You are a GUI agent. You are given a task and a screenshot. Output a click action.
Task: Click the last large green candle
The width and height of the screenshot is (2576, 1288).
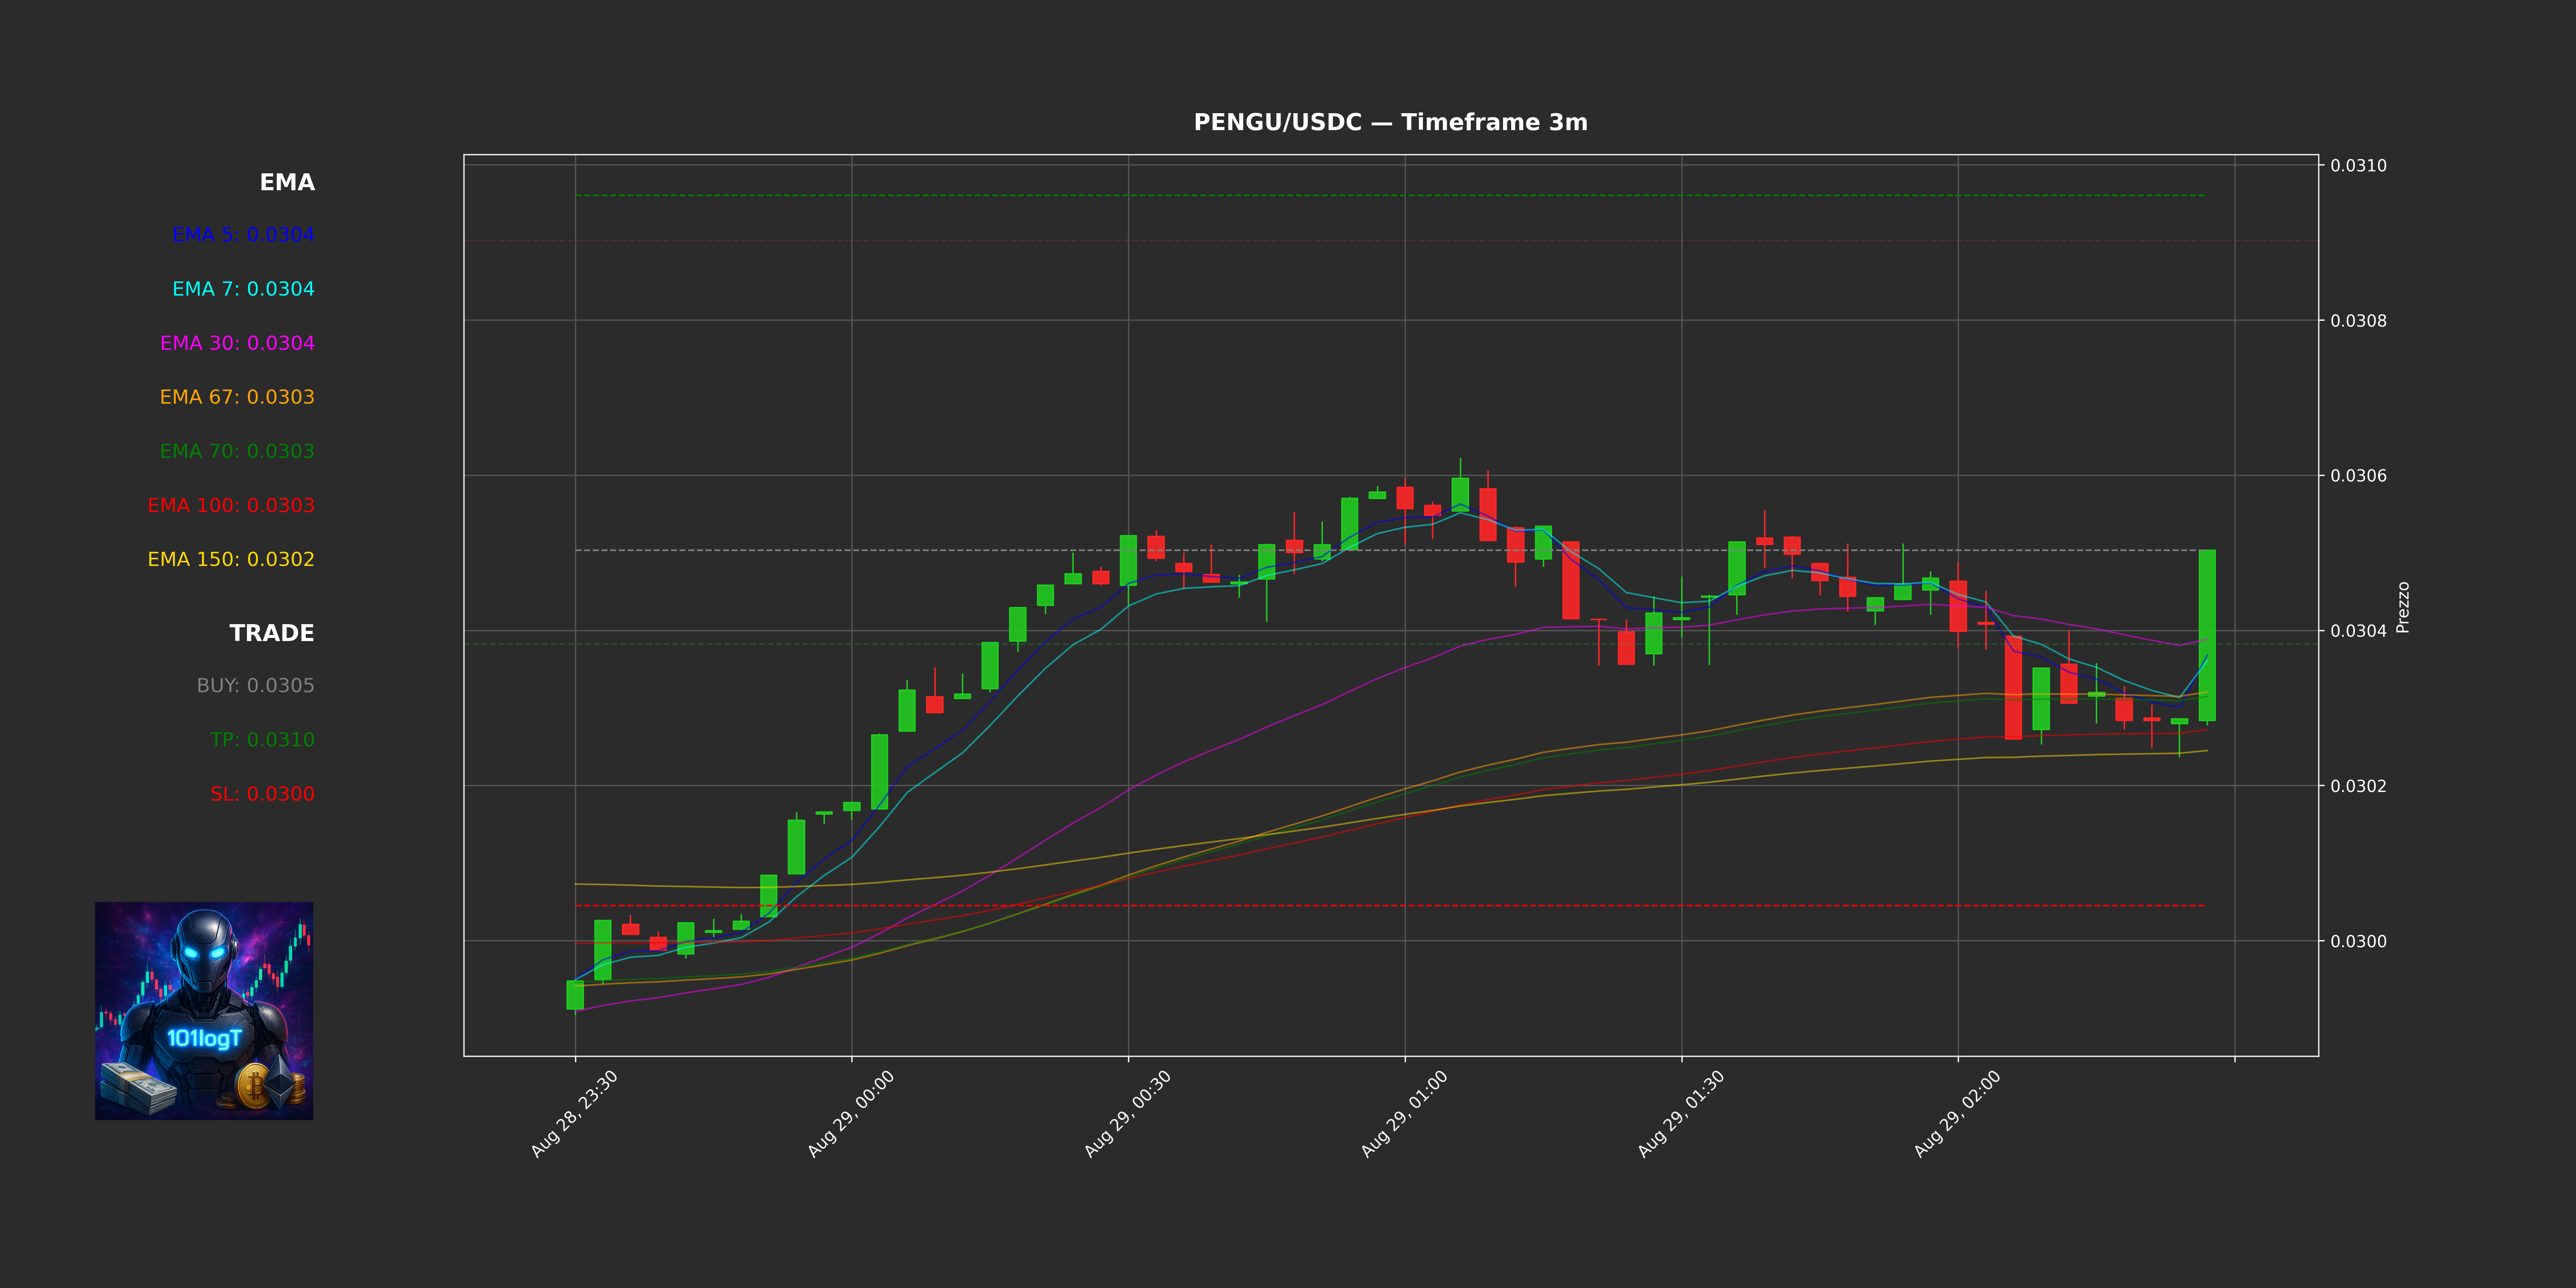pyautogui.click(x=2207, y=635)
